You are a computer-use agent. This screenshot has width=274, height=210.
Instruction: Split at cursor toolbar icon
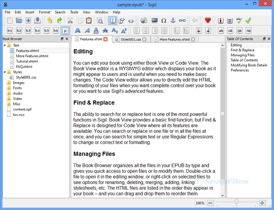coord(144,21)
